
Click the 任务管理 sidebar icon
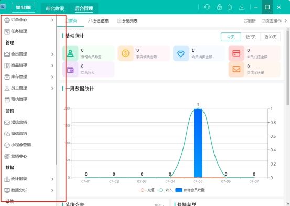(x=7, y=31)
